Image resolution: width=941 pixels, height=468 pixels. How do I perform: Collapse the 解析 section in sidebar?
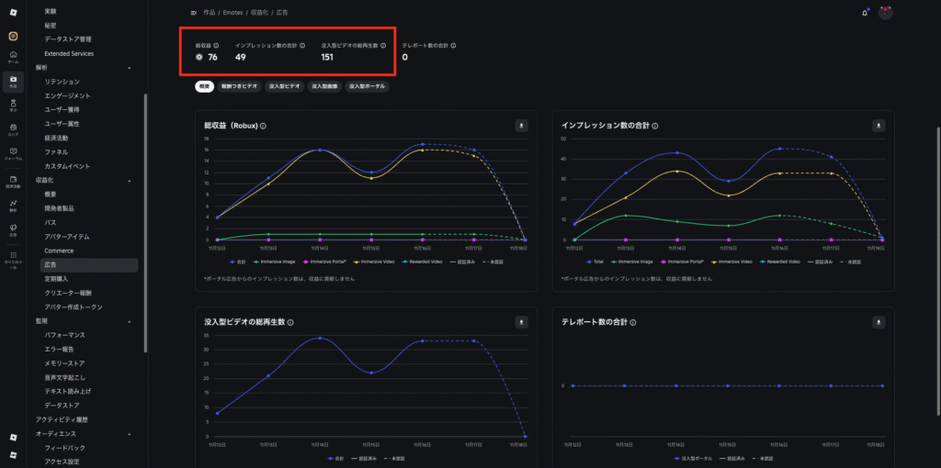click(x=129, y=68)
